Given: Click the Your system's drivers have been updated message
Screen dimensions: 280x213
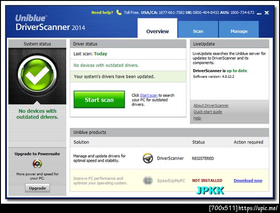Looking at the screenshot, I should point(114,76).
